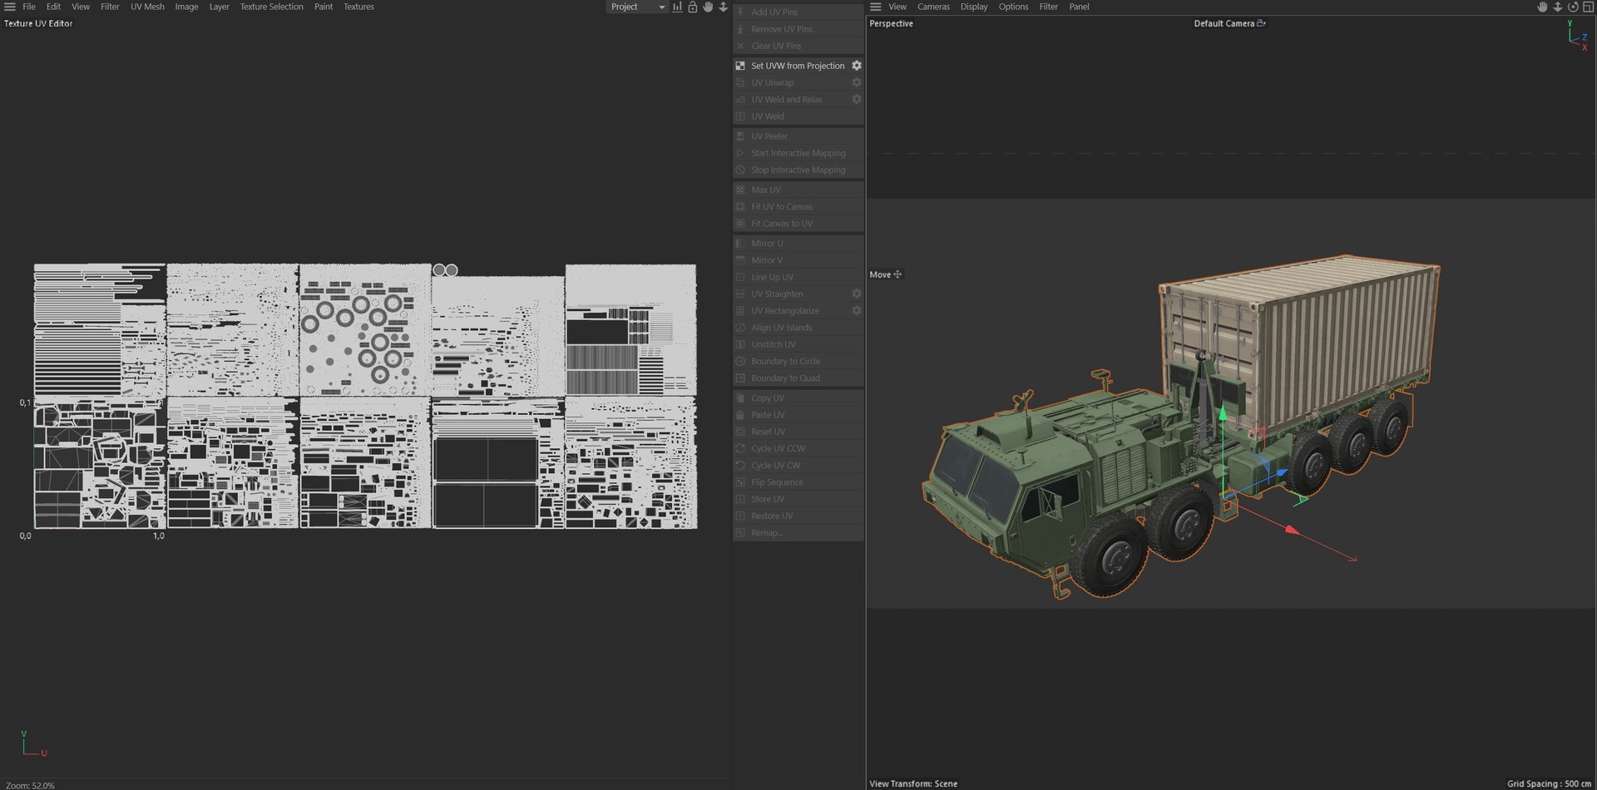The width and height of the screenshot is (1597, 790).
Task: Open settings gear for UV Weld and Relax
Action: pos(857,99)
